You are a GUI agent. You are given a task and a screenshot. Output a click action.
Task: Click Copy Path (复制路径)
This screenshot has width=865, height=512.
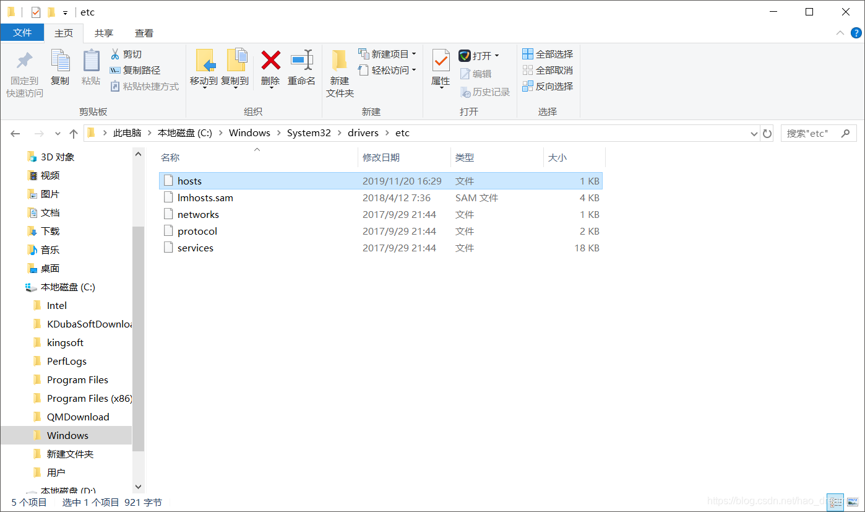click(135, 71)
